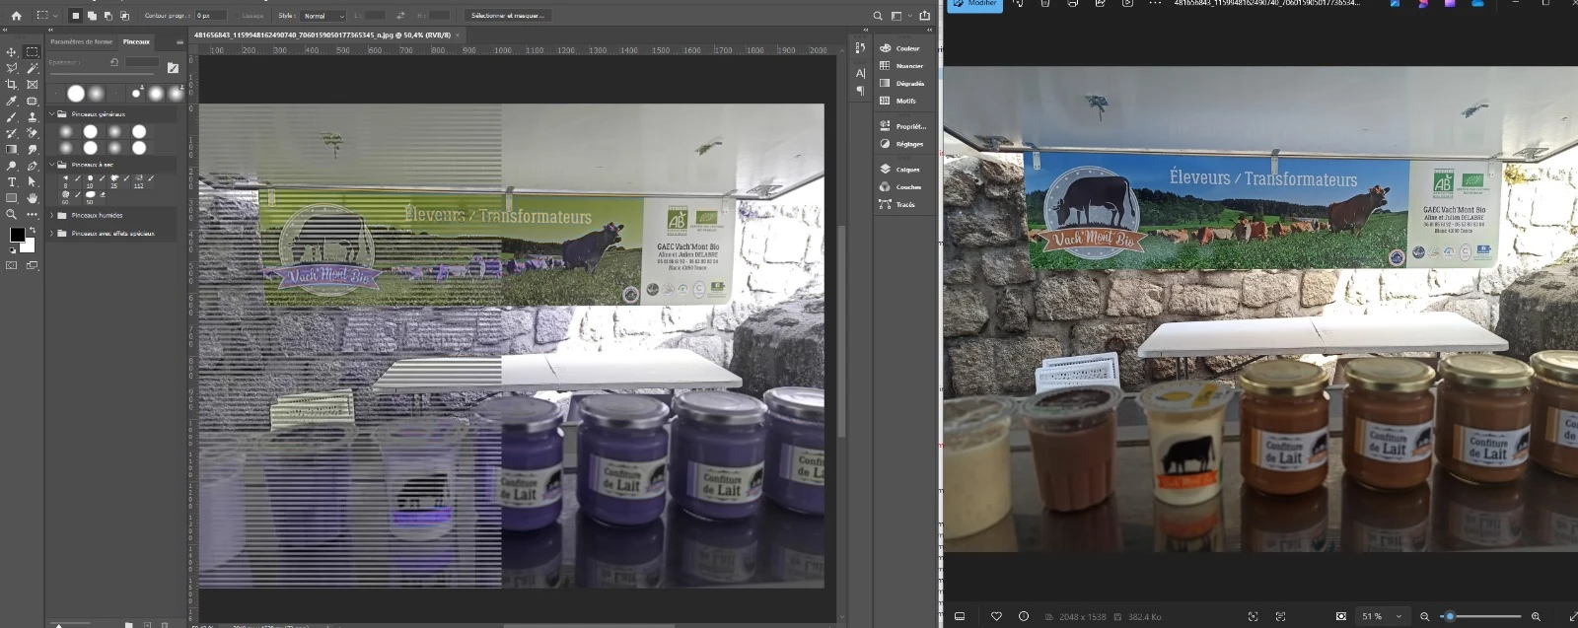1578x628 pixels.
Task: Select the Frame tool
Action: coord(33,85)
